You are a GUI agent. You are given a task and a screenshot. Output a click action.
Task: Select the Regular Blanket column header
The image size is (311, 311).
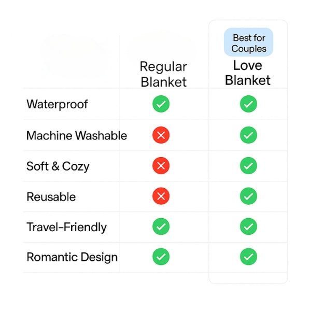click(163, 74)
